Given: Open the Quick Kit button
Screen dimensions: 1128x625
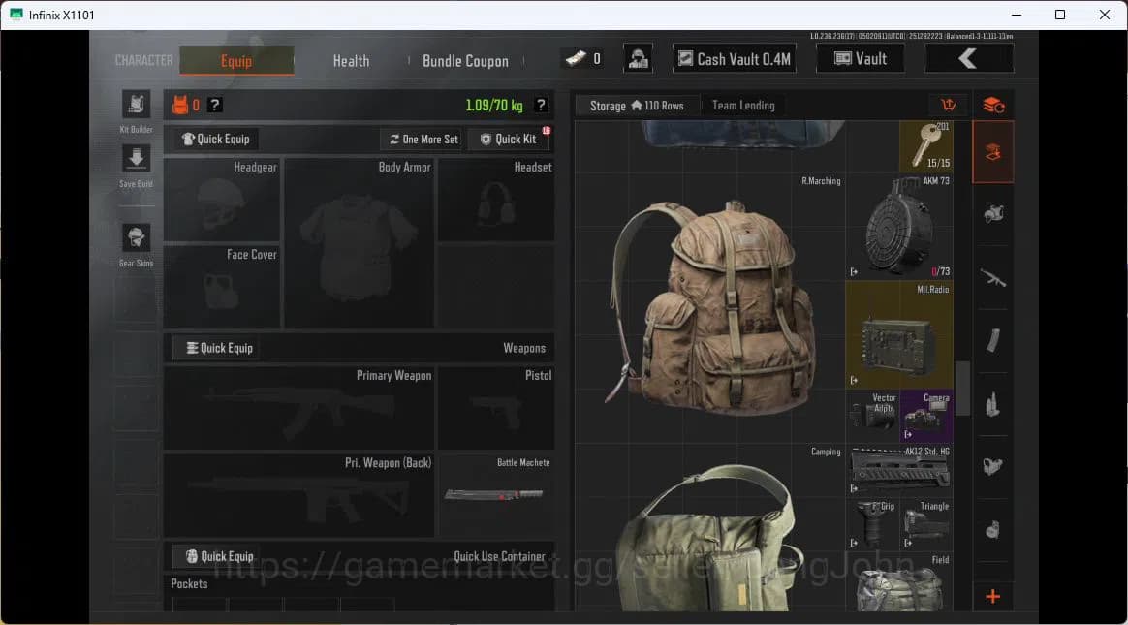Looking at the screenshot, I should pos(509,140).
